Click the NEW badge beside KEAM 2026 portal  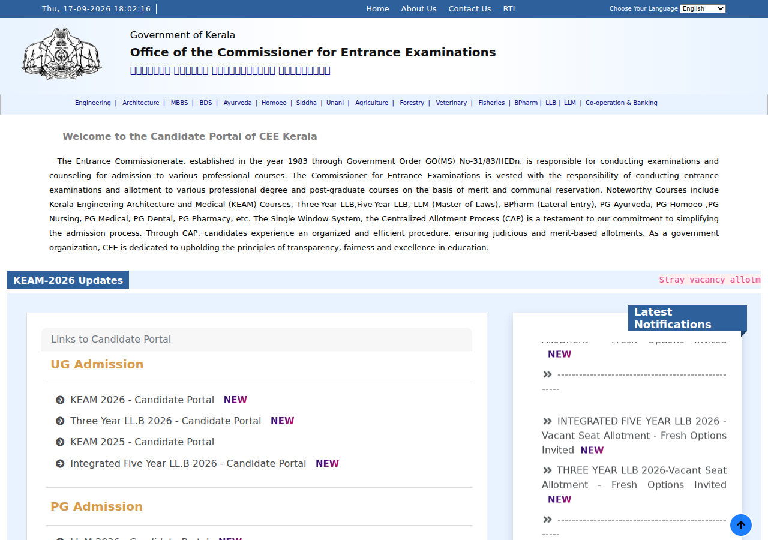235,400
